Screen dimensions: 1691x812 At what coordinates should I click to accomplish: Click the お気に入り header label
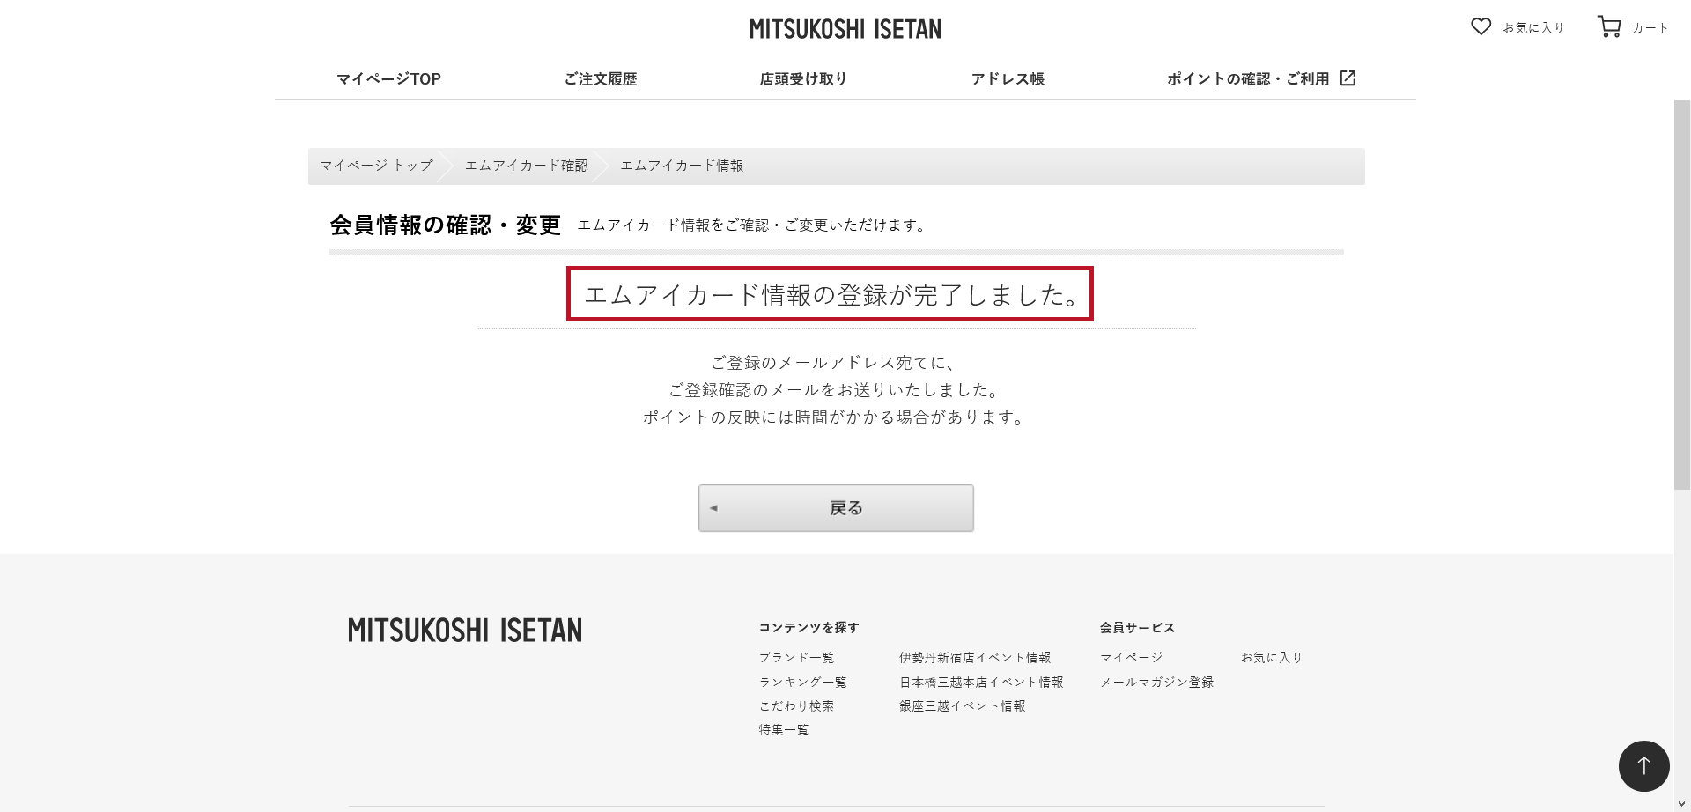[1532, 28]
